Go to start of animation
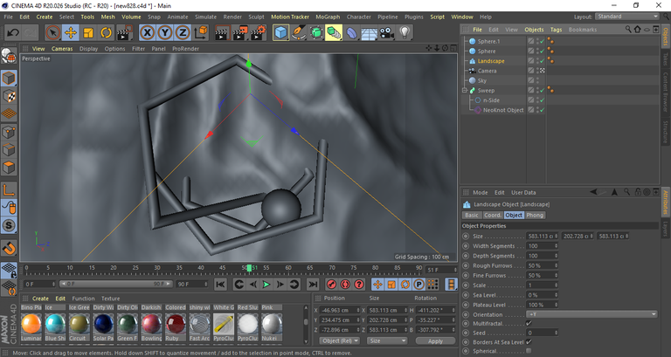The width and height of the screenshot is (671, 357). 220,284
